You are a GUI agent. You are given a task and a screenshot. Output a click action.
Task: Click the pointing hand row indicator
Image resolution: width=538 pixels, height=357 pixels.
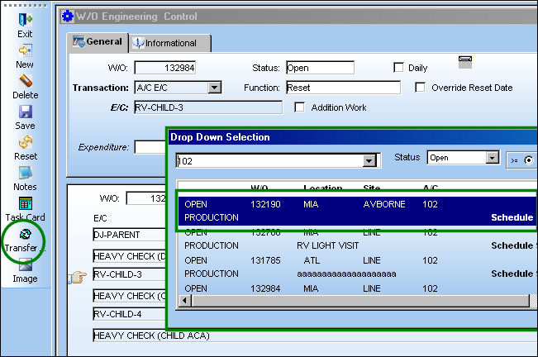tap(78, 277)
